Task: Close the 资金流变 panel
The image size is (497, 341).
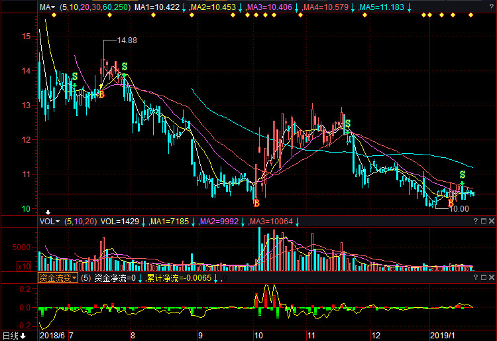Action: pyautogui.click(x=491, y=277)
